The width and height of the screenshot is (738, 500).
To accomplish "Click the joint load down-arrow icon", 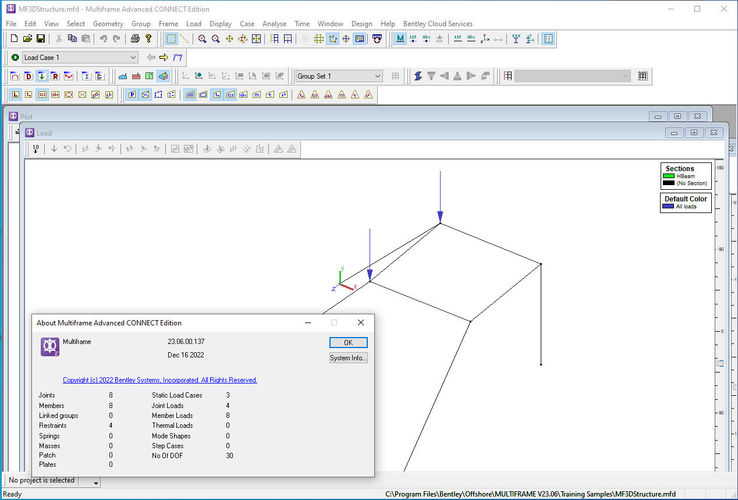I will (54, 149).
